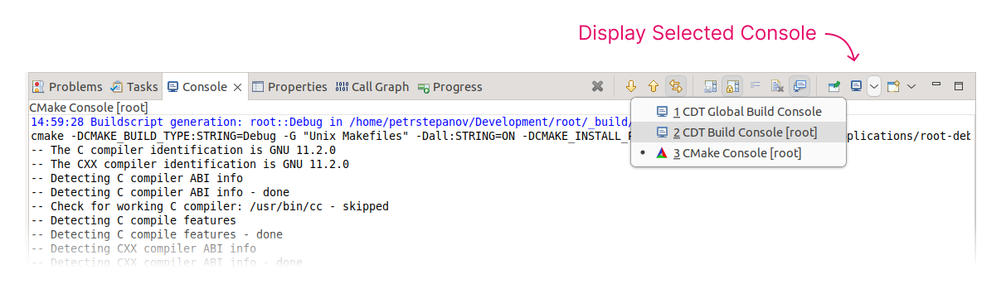Clear the console with the clear icon
The width and height of the screenshot is (1001, 308).
[777, 86]
